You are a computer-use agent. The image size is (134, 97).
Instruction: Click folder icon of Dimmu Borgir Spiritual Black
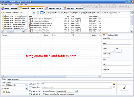click(4, 18)
